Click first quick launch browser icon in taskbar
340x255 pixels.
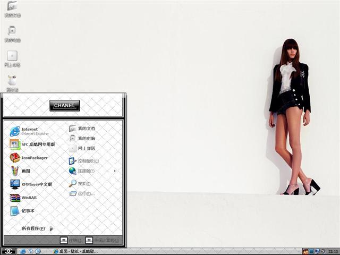tap(23, 251)
